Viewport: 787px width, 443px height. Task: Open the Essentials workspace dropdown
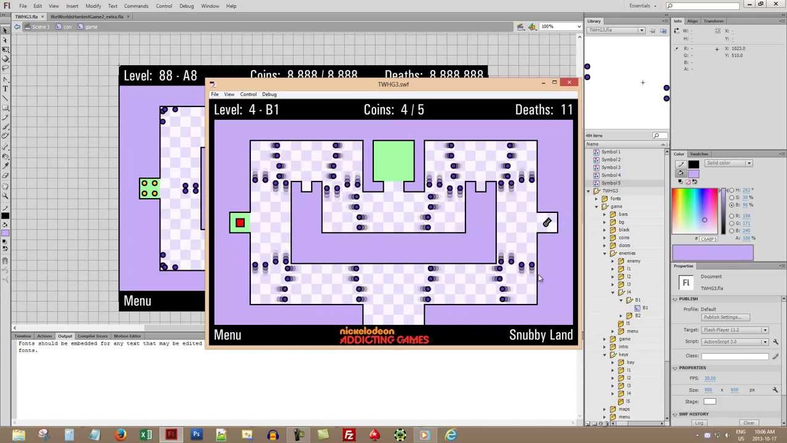coord(643,6)
